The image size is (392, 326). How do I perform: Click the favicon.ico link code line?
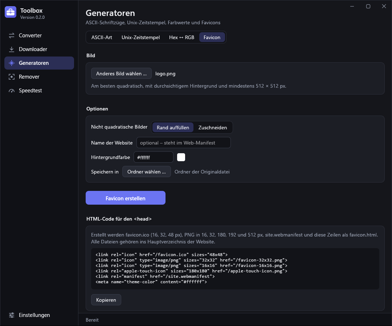(162, 255)
